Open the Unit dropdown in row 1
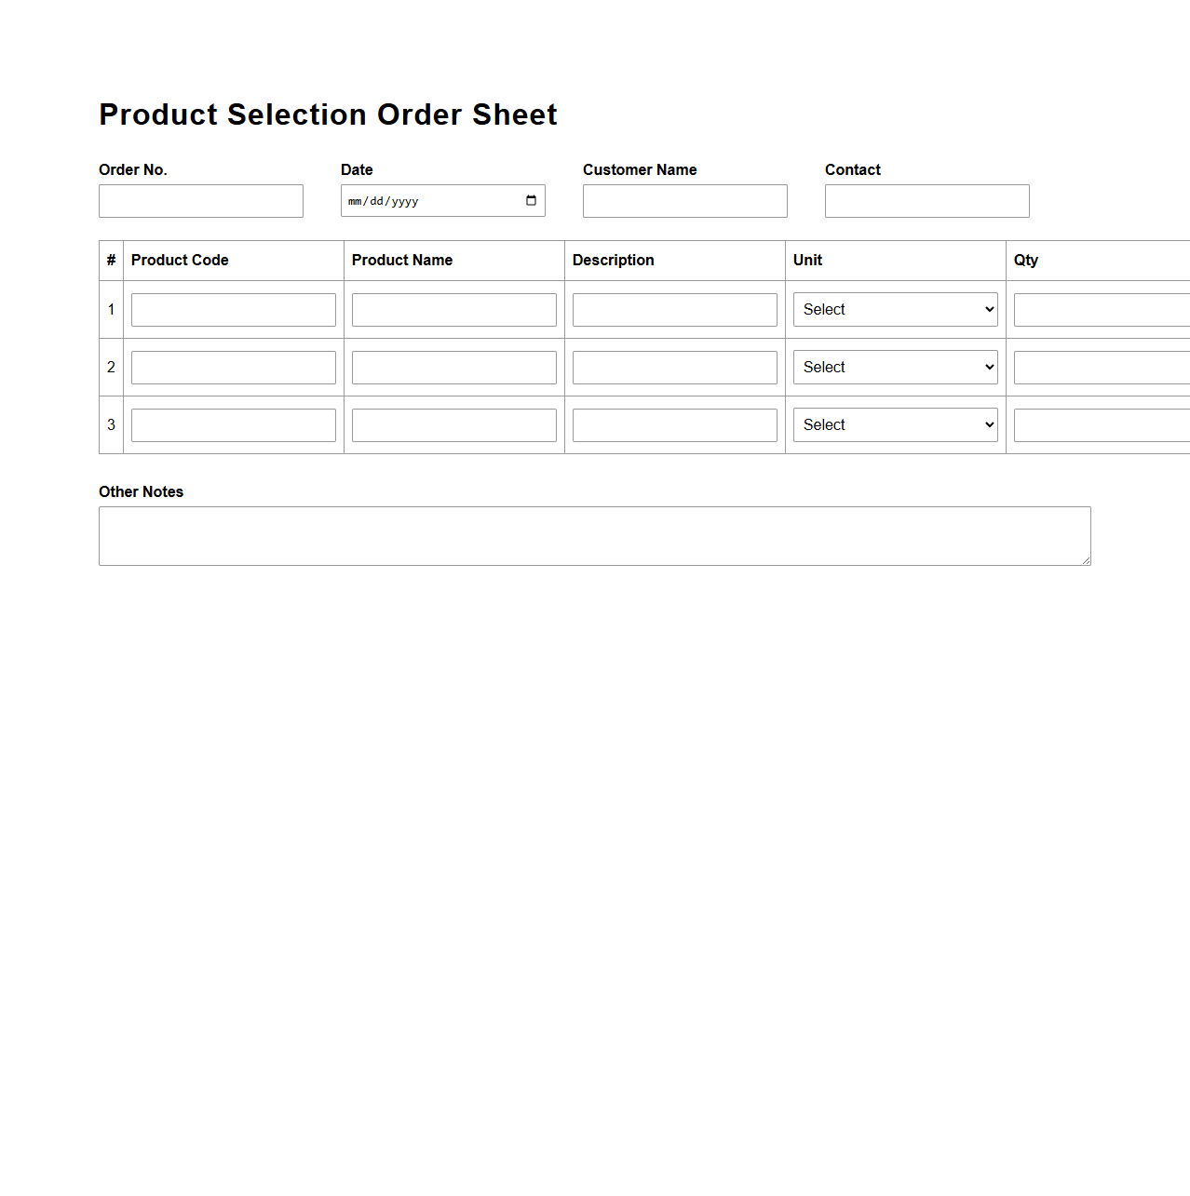Viewport: 1190px width, 1196px height. coord(894,309)
